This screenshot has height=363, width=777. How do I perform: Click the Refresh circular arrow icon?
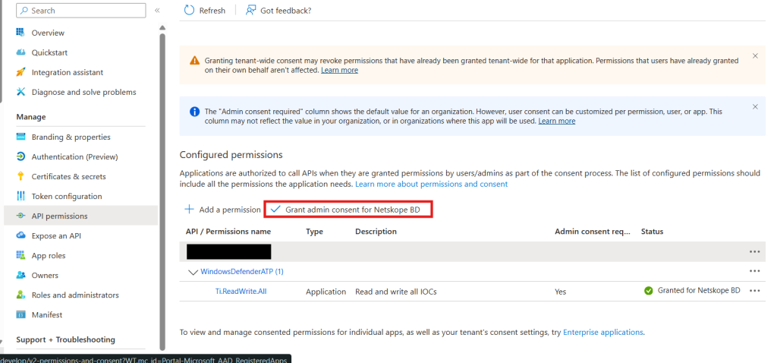[189, 11]
